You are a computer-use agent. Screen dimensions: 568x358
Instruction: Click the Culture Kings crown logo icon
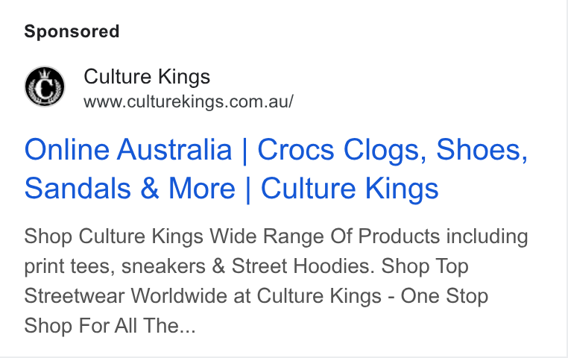click(45, 87)
